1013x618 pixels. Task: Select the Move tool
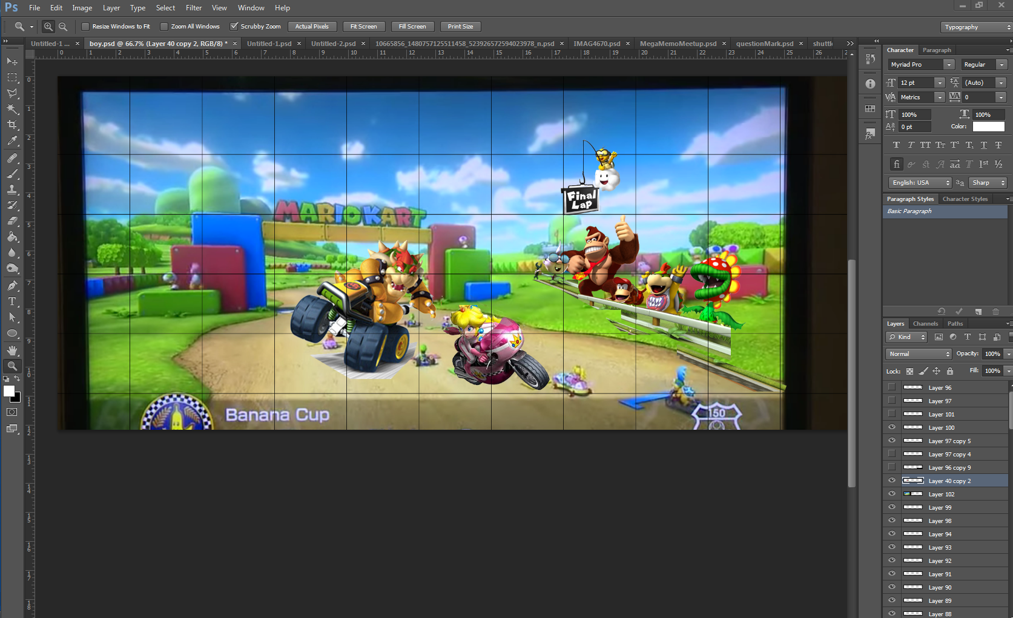(x=12, y=62)
